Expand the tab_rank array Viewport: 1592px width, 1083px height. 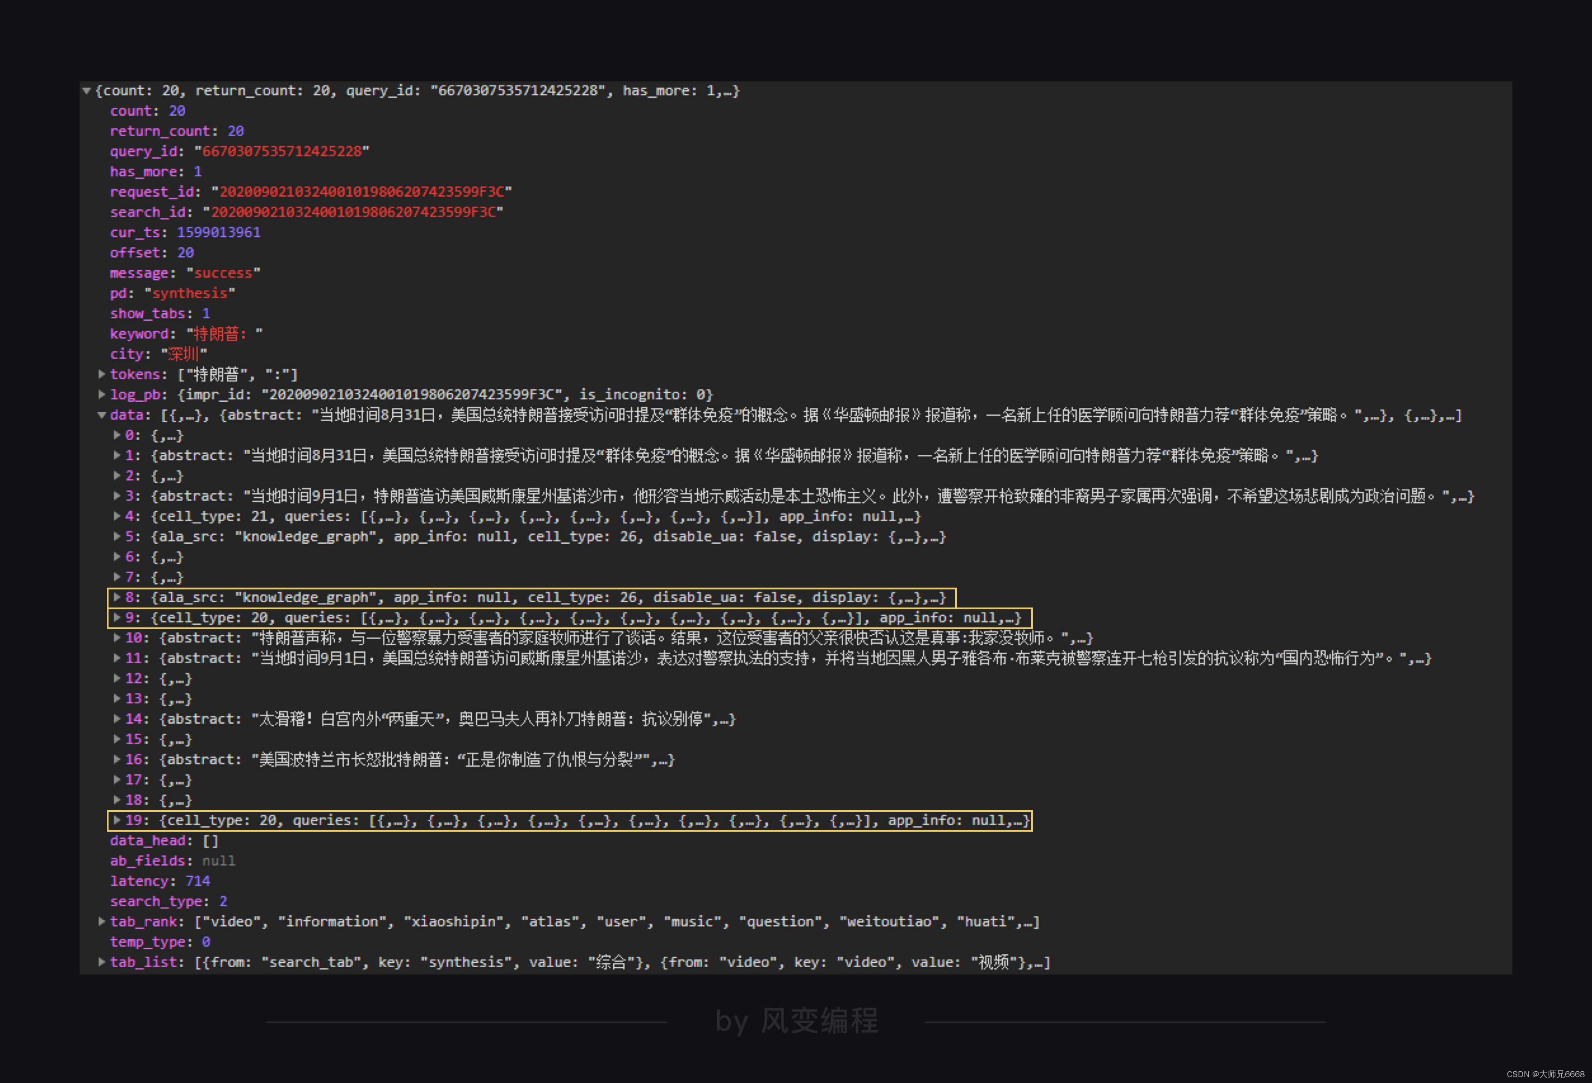pyautogui.click(x=101, y=922)
